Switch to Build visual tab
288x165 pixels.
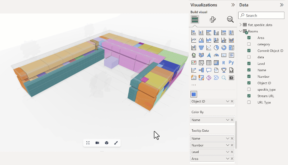(x=195, y=19)
